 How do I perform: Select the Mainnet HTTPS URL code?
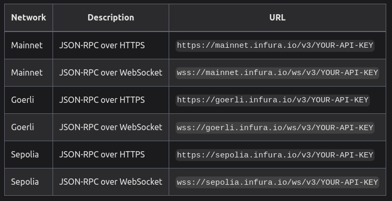(275, 46)
